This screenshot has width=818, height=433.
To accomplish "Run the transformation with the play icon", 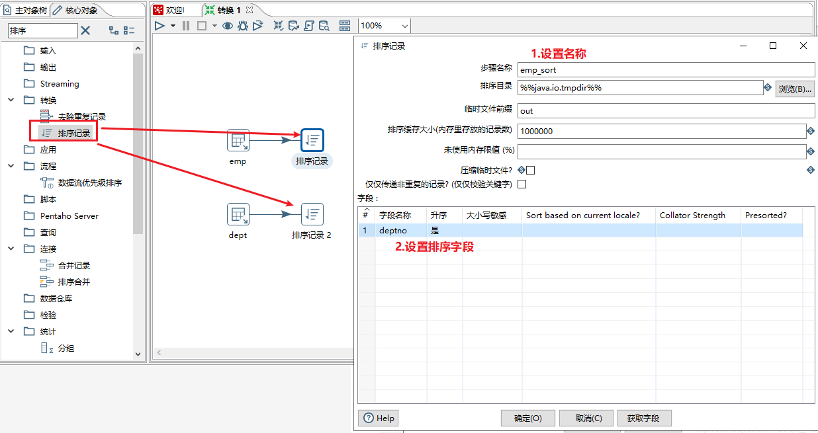I will (159, 26).
